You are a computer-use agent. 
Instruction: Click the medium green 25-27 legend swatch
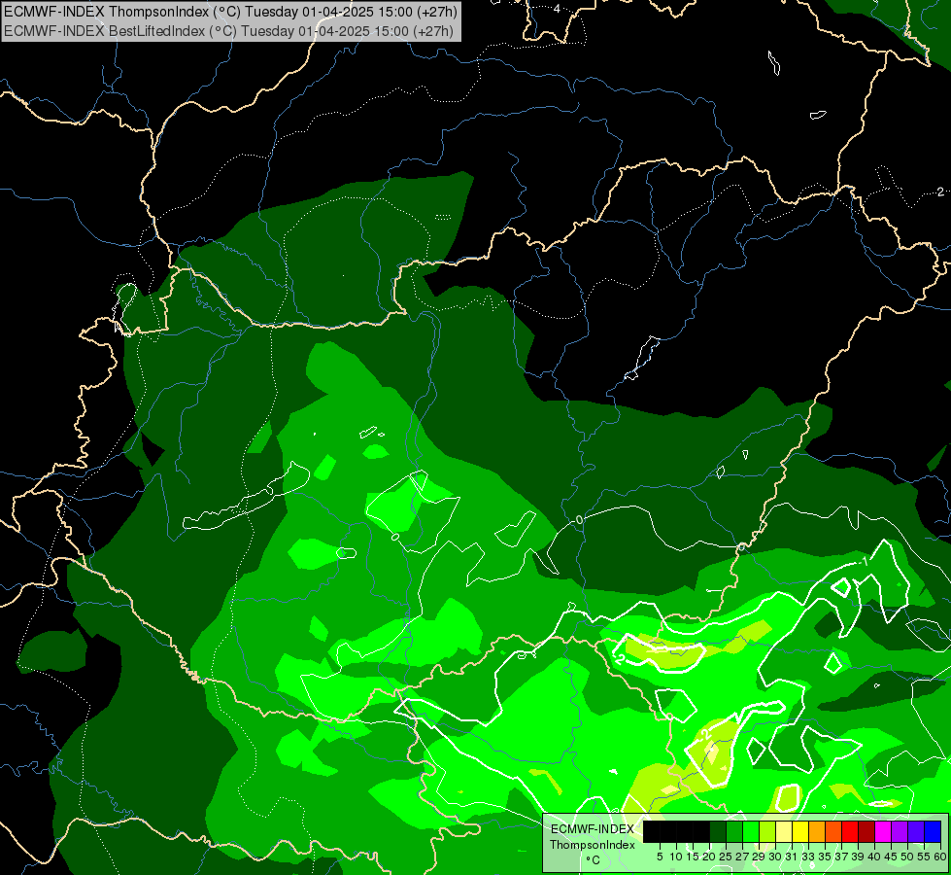tap(734, 831)
